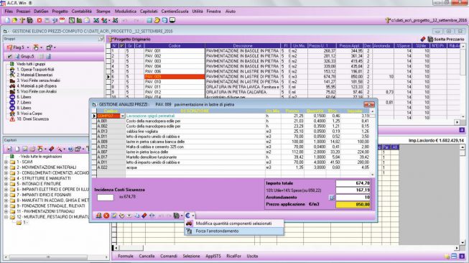469x263 pixels.
Task: Select group '10. Oneri Sicurezza' in Gruppi list
Action: point(32,119)
